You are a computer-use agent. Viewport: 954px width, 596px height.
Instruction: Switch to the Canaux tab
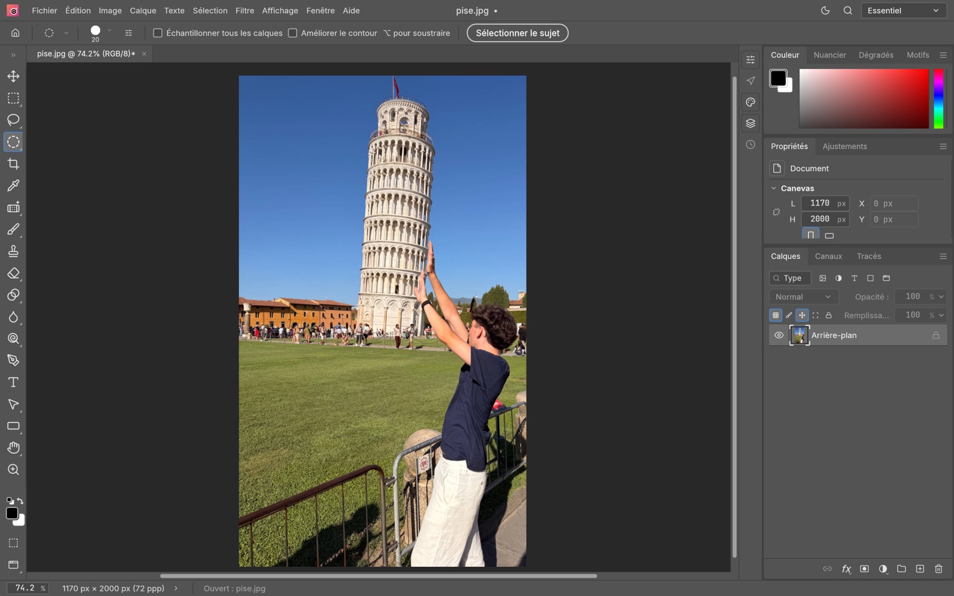(x=829, y=256)
